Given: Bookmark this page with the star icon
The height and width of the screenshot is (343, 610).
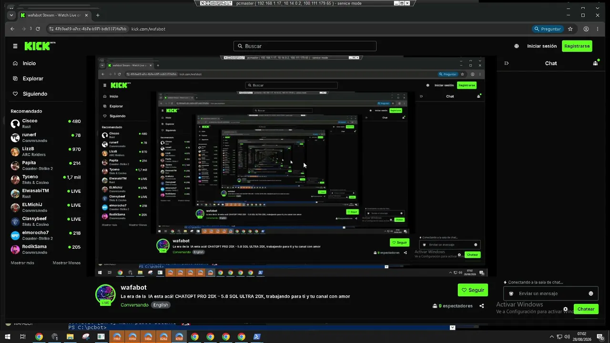Looking at the screenshot, I should (570, 29).
